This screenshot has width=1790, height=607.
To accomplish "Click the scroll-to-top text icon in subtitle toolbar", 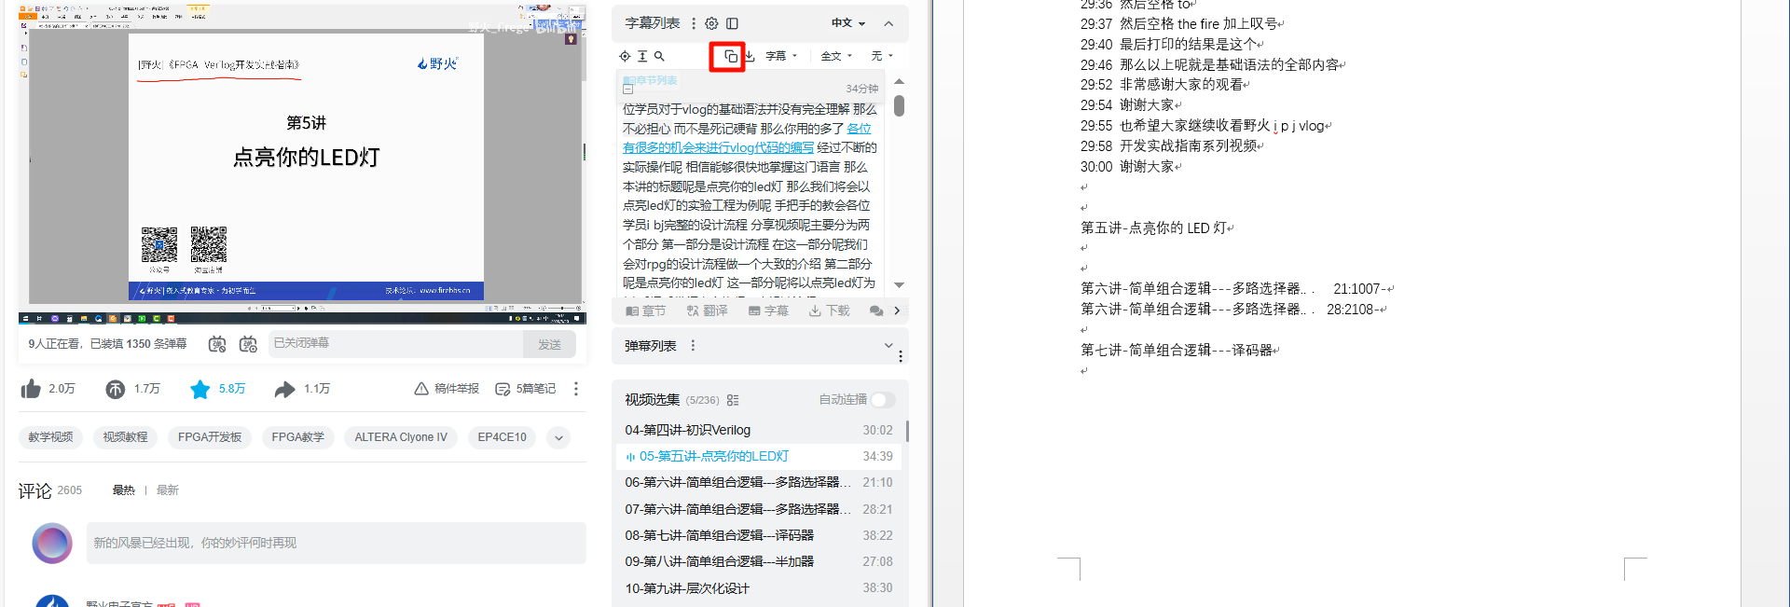I will (642, 56).
